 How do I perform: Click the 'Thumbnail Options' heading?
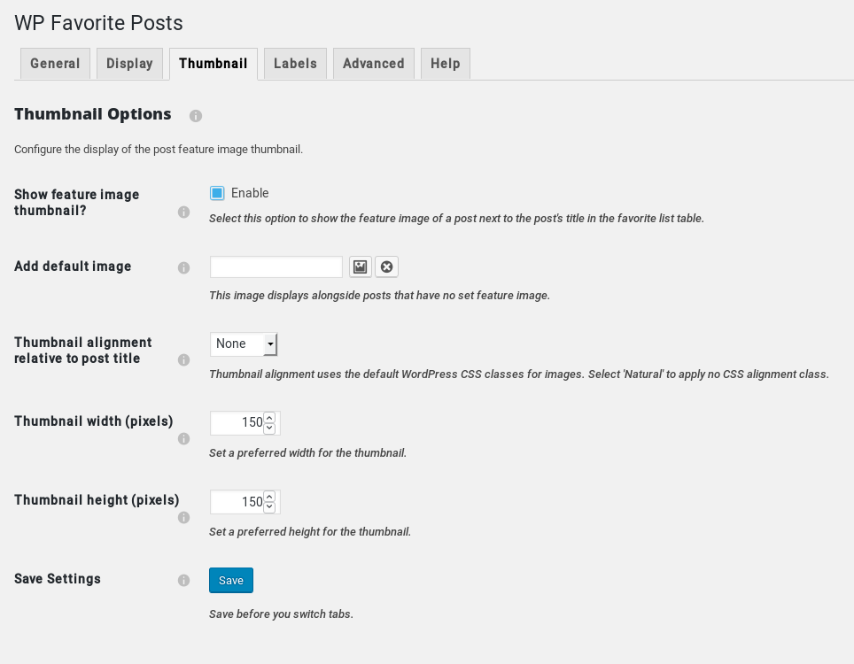[x=93, y=114]
